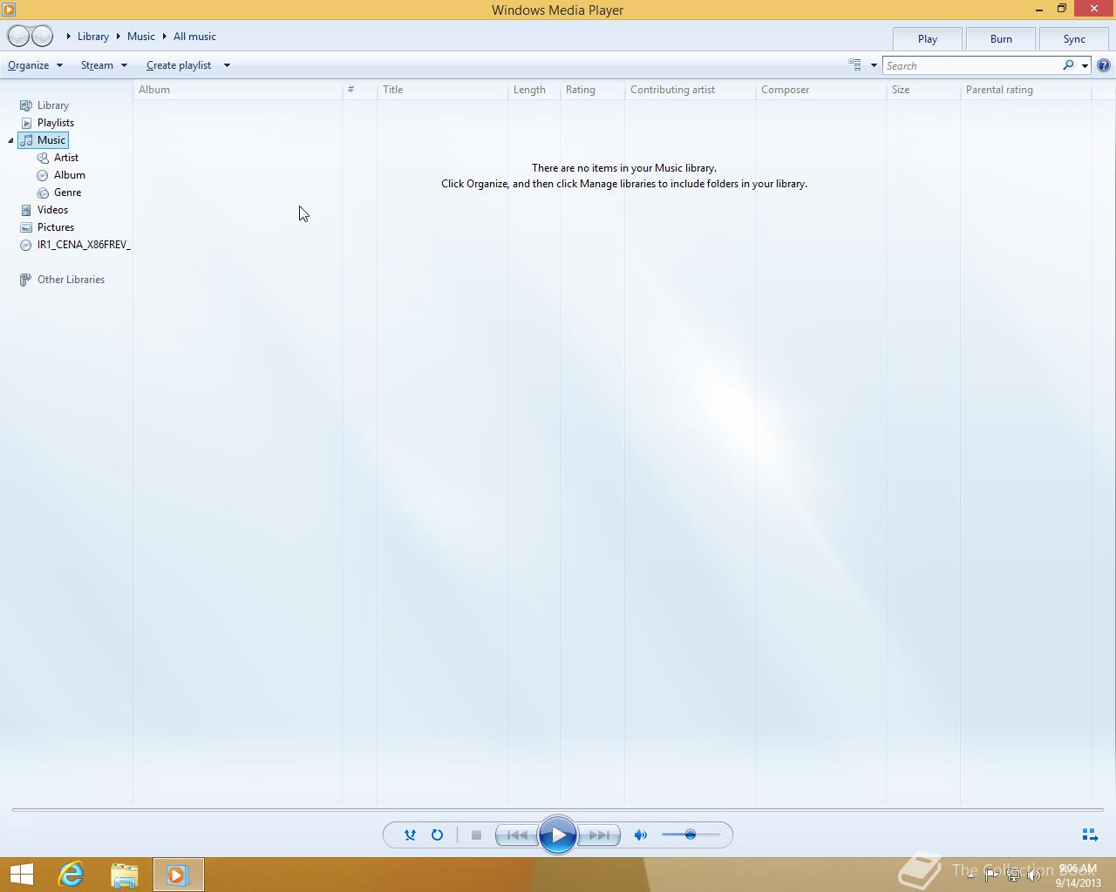Switch to the Sync tab

(1074, 39)
